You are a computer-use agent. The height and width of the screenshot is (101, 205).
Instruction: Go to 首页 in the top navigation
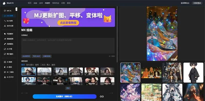pos(30,3)
